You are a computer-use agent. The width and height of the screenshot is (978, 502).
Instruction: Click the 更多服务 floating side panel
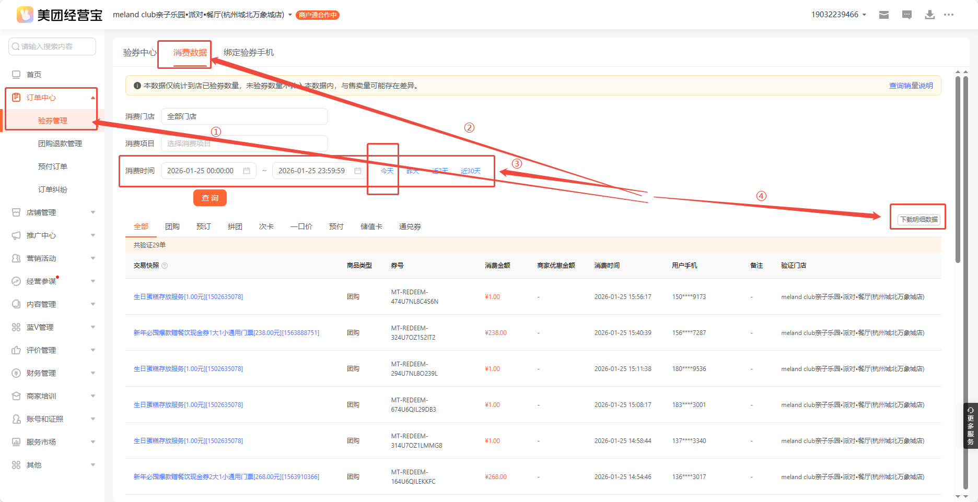point(970,426)
